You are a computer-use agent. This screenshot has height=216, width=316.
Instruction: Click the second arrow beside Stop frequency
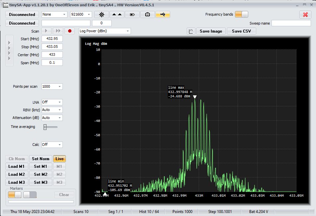9,48
